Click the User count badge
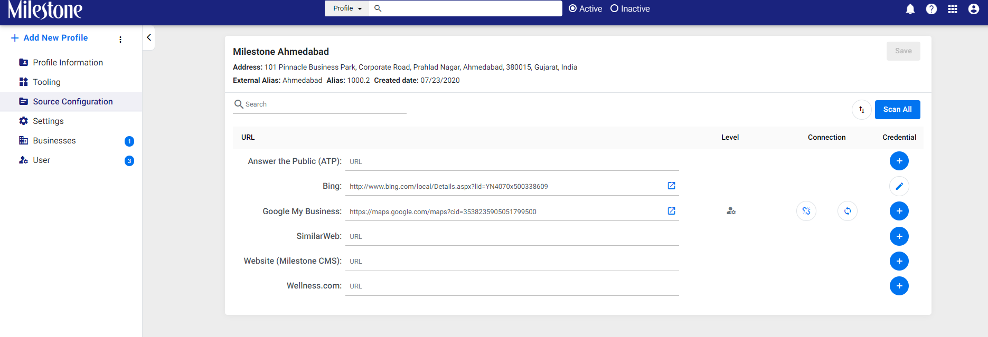988x337 pixels. coord(129,161)
